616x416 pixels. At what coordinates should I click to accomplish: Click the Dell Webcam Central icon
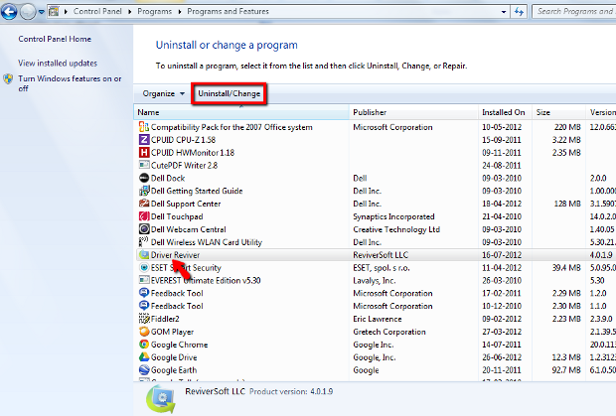point(144,229)
